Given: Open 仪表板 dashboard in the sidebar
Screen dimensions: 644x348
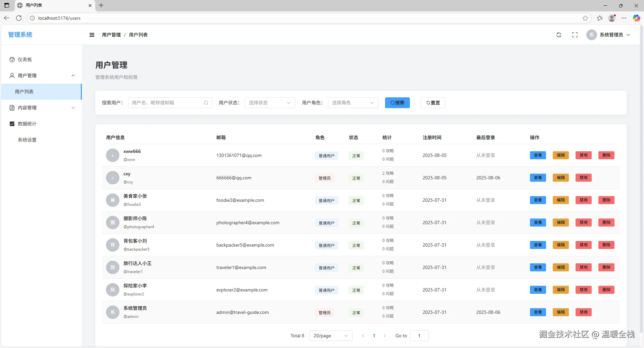Looking at the screenshot, I should [25, 60].
